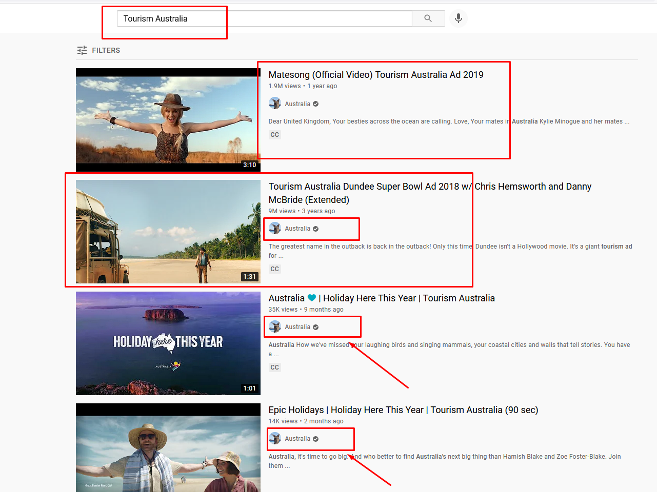Open the Dundee Super Bowl Ad thumbnail
This screenshot has height=492, width=657.
pos(168,232)
